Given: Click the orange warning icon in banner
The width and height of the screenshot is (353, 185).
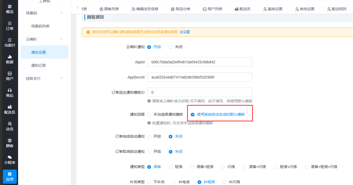Looking at the screenshot, I should pyautogui.click(x=88, y=32).
